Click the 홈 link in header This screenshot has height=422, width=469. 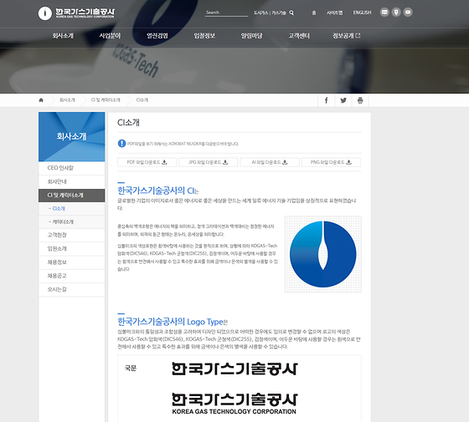click(x=314, y=13)
